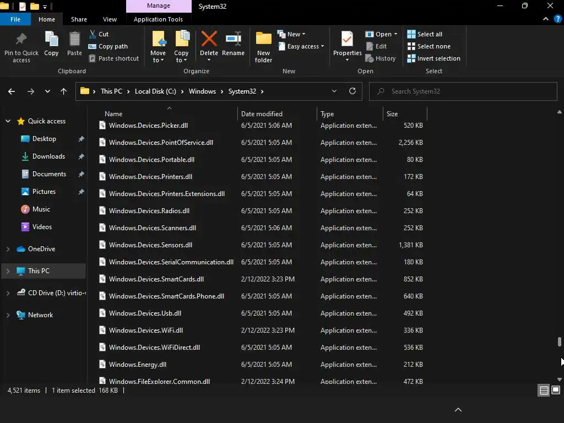Expand the CD Drive (D:) node
Image resolution: width=564 pixels, height=423 pixels.
point(8,293)
